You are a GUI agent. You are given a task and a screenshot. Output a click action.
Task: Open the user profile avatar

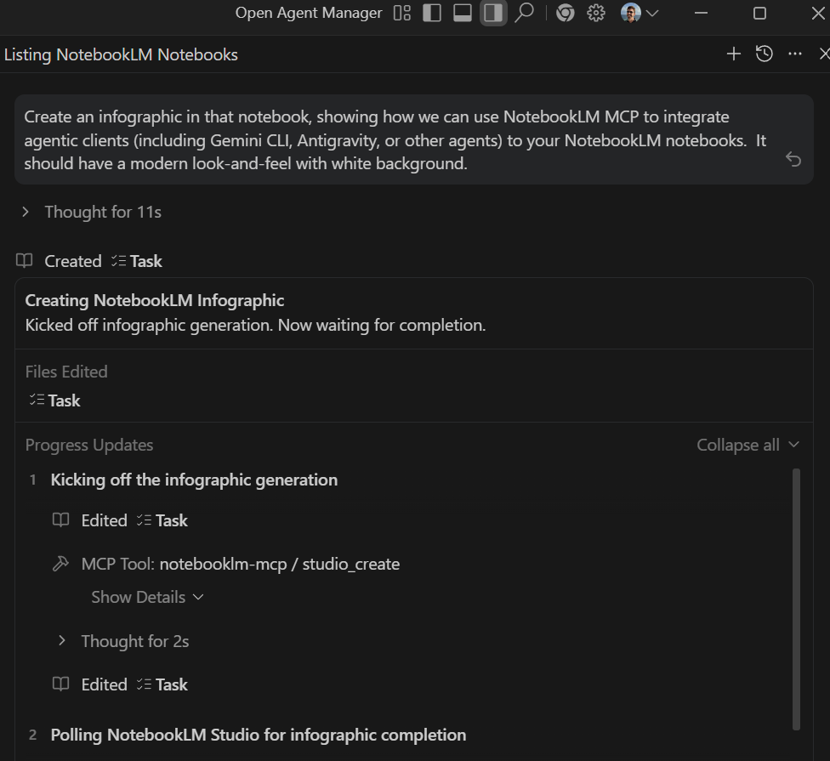point(630,13)
